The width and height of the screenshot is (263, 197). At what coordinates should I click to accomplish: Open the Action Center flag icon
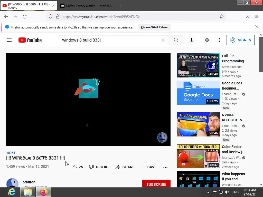click(x=214, y=192)
